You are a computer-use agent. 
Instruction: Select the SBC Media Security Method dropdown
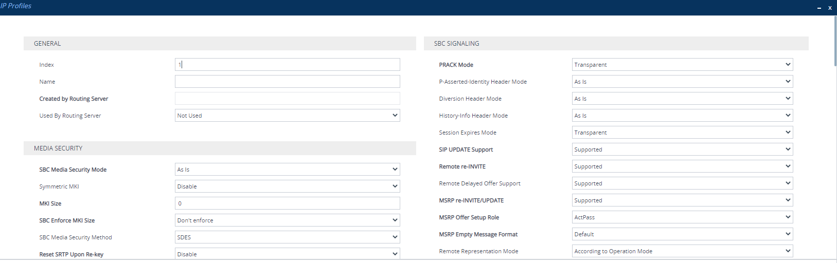tap(287, 237)
